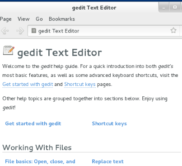Go back with the back arrow

[x=5, y=31]
